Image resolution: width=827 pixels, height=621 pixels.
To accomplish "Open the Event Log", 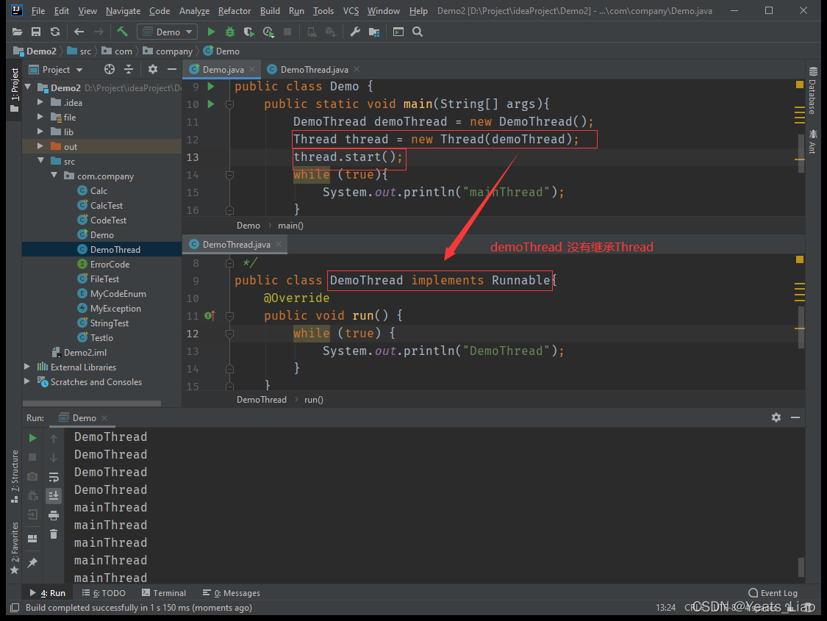I will [773, 593].
